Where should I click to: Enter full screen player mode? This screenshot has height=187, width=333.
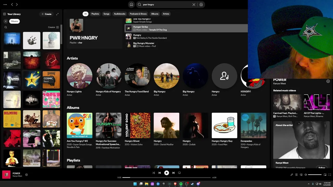[x=330, y=175]
